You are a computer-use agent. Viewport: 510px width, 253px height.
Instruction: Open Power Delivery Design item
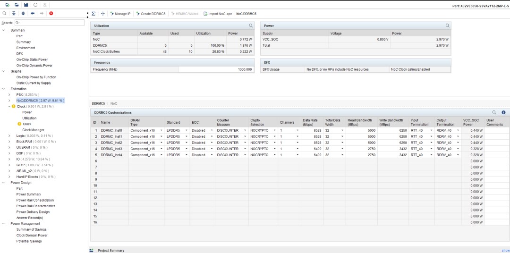33,212
